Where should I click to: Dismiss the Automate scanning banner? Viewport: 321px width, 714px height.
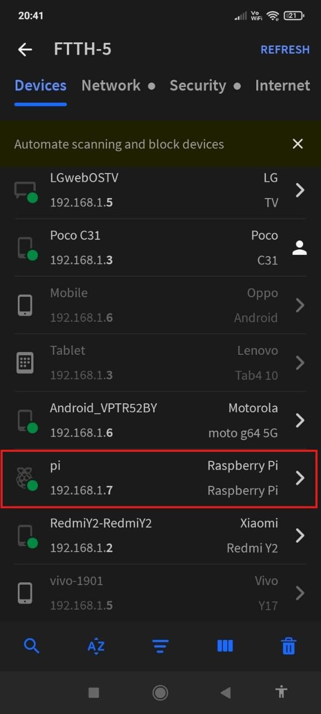tap(298, 144)
